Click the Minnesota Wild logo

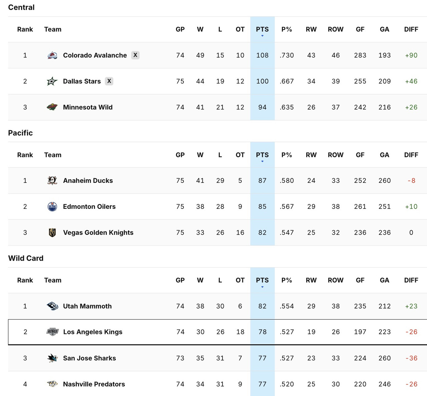[x=52, y=107]
